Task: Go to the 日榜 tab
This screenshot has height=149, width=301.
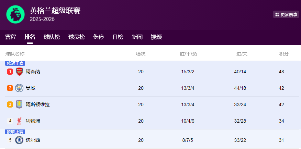Action: (x=118, y=37)
